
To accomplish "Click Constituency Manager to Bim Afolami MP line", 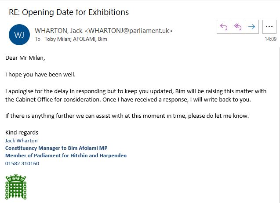I will pos(56,148).
